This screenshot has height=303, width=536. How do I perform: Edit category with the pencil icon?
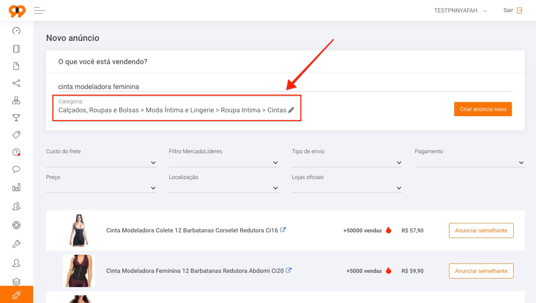coord(291,110)
